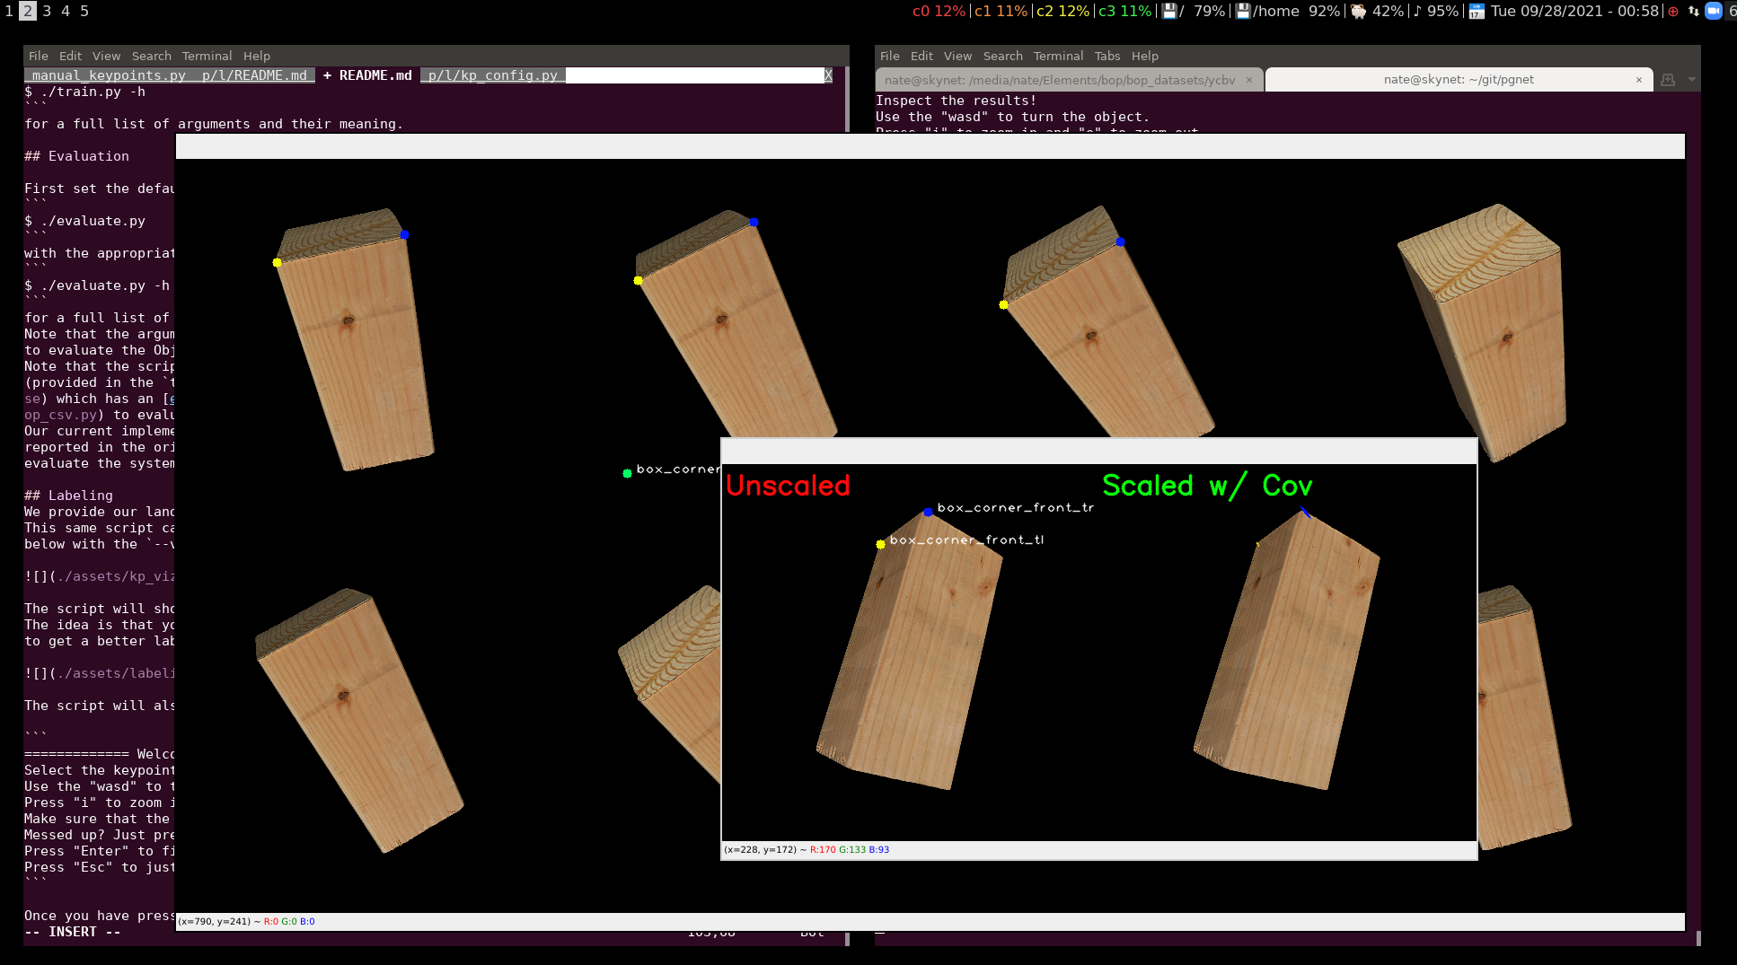Screen dimensions: 1737x965
Task: Click the Scaled w/ Cov wood block image
Action: point(1286,651)
